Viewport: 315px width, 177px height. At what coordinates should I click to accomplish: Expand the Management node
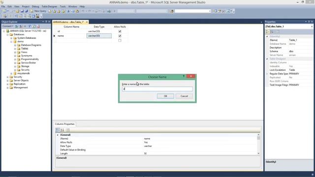click(x=8, y=88)
